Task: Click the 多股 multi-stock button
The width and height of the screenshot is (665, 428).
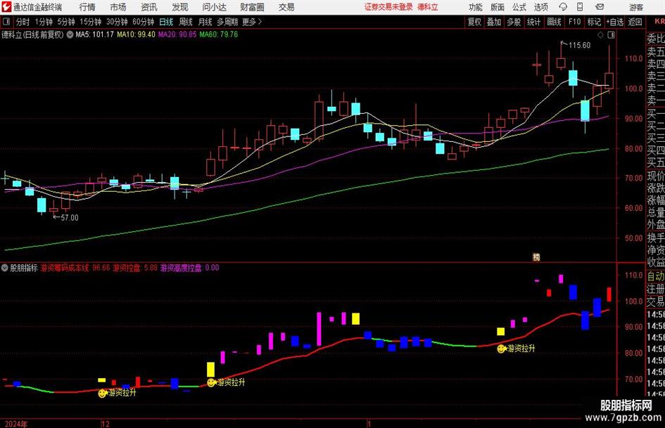Action: (x=514, y=22)
